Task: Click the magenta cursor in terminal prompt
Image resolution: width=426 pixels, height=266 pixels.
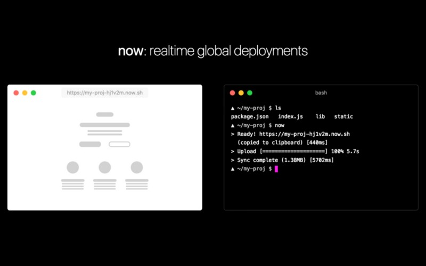Action: click(276, 169)
